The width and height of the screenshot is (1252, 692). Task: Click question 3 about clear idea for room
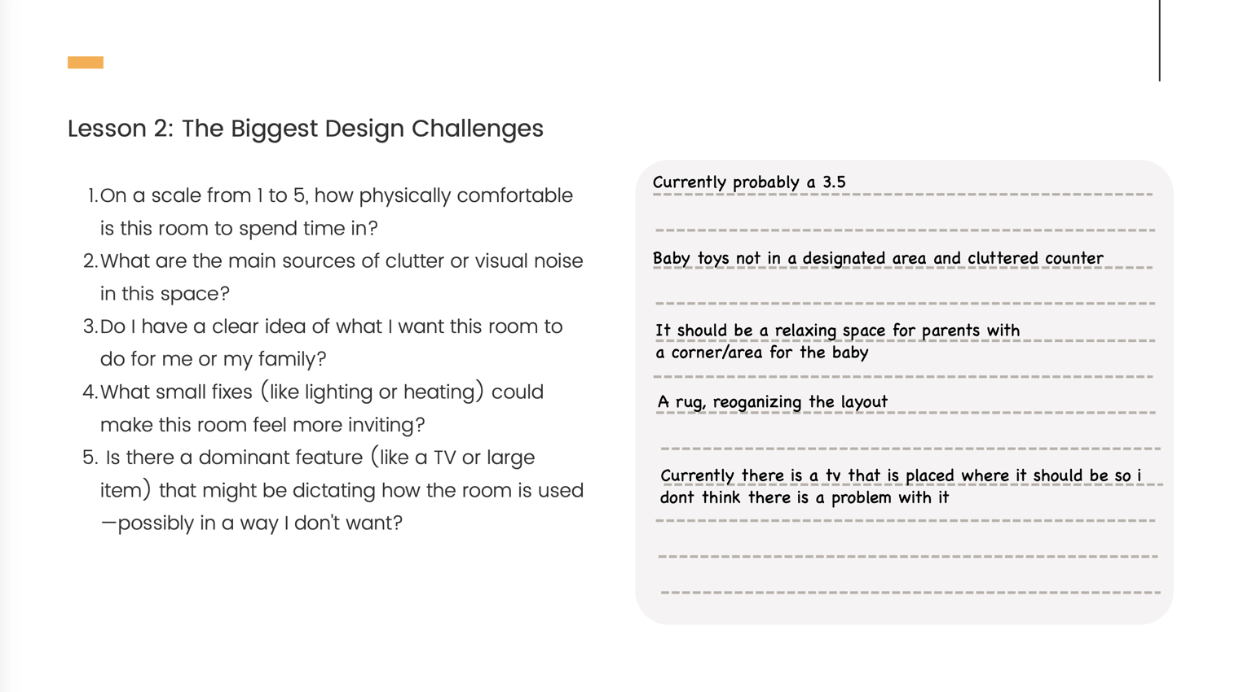click(323, 343)
